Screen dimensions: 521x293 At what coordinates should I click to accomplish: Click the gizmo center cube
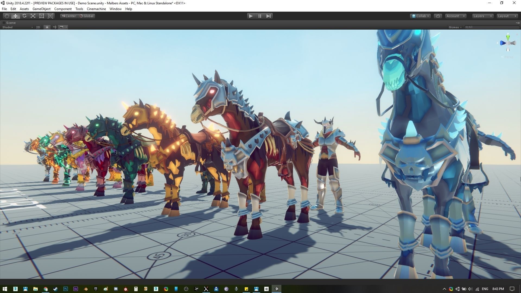pyautogui.click(x=508, y=43)
